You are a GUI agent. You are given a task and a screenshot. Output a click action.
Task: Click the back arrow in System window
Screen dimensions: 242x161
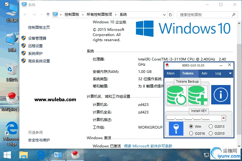coord(25,15)
